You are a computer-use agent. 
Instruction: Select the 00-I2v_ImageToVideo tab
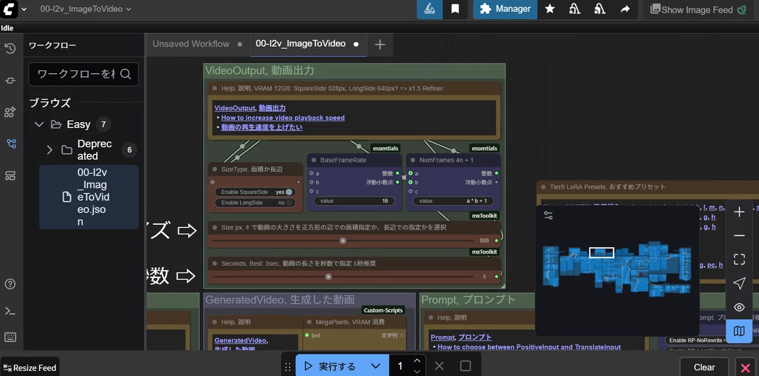[x=300, y=44]
